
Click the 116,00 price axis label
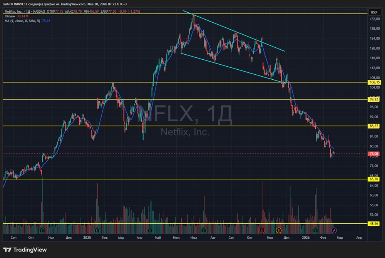(x=375, y=58)
